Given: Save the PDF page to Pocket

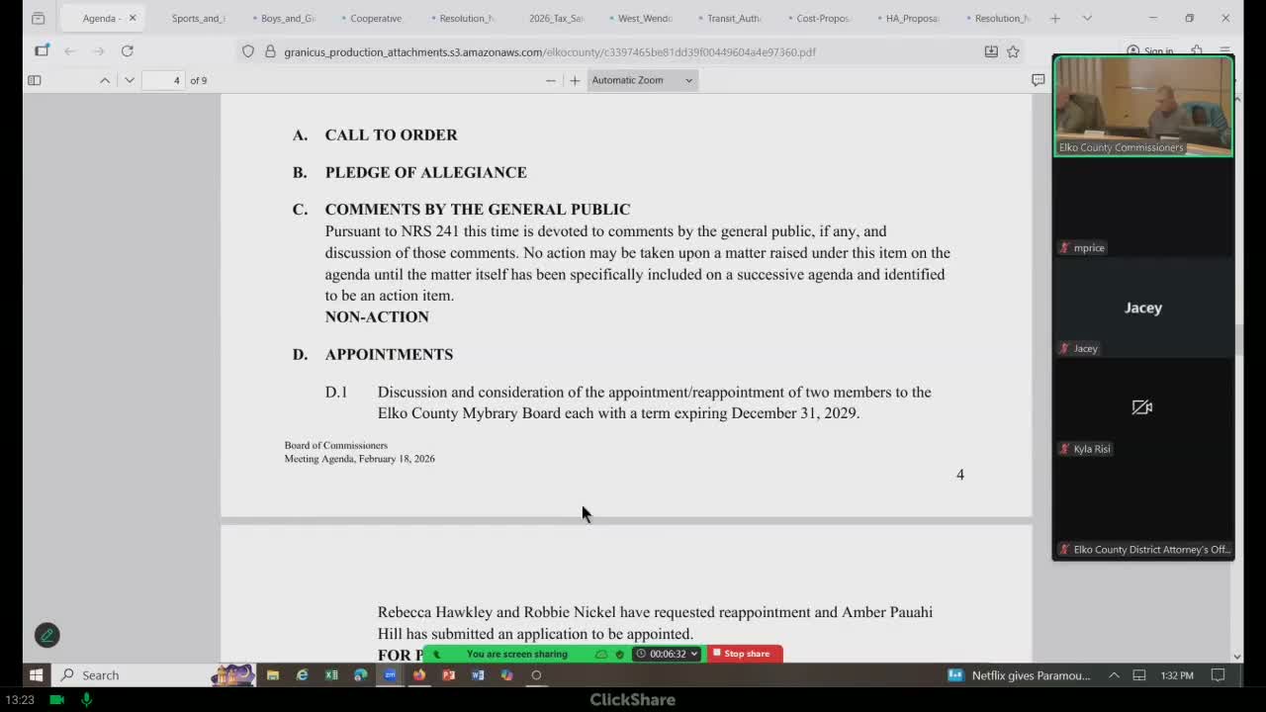Looking at the screenshot, I should [x=991, y=51].
